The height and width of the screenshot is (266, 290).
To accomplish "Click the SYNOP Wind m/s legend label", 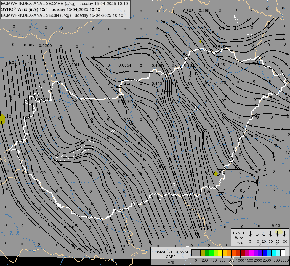I will 239,238.
